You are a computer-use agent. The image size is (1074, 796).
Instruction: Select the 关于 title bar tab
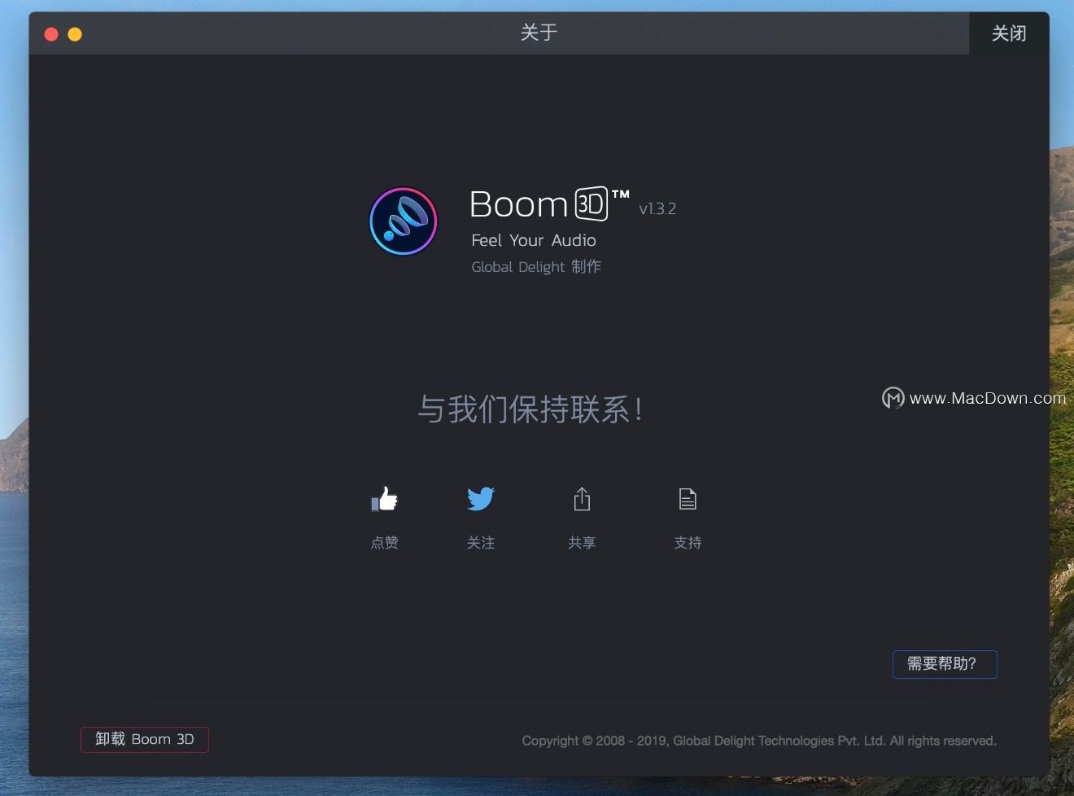click(x=538, y=33)
